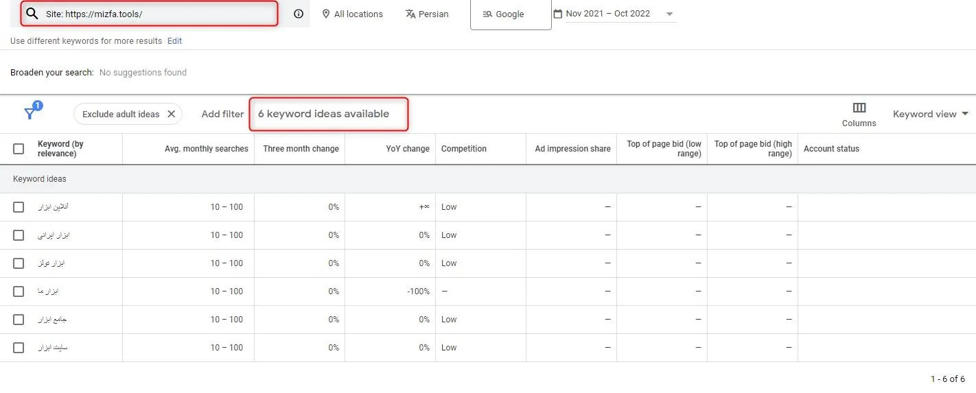The height and width of the screenshot is (393, 976).
Task: Sort by YoY change column header
Action: [x=408, y=149]
